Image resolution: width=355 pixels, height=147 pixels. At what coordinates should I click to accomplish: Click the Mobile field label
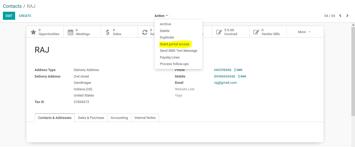[x=180, y=76]
